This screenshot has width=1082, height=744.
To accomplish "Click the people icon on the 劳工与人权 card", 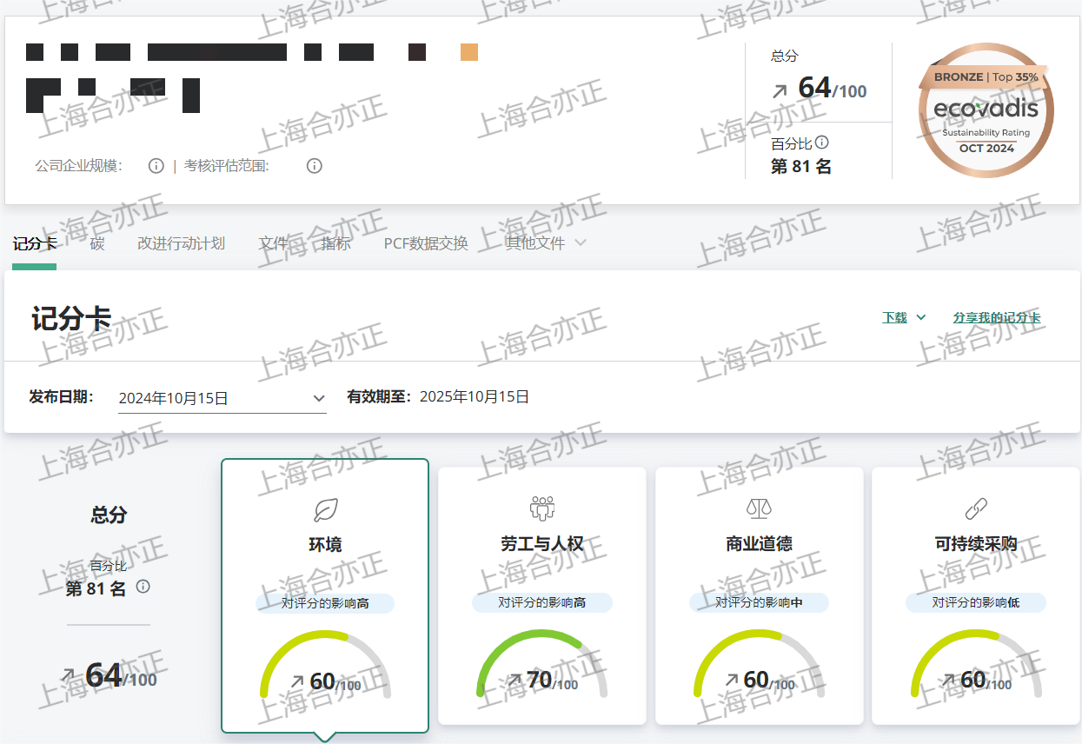I will tap(541, 508).
